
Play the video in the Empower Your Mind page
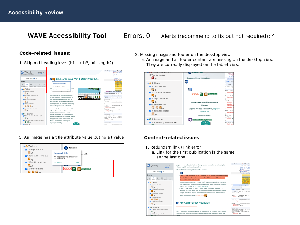pyautogui.click(x=81, y=99)
